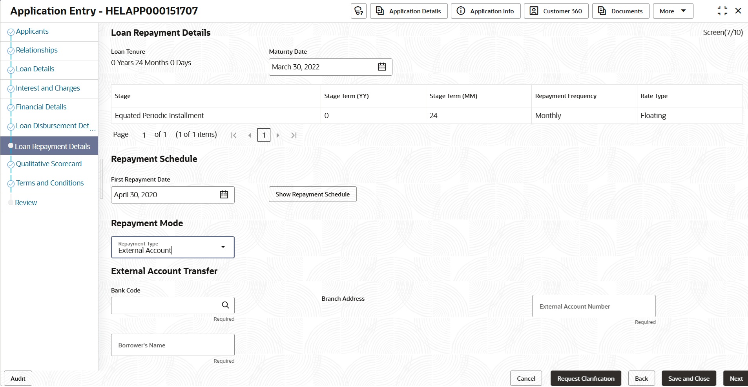Open the Documents panel

[620, 11]
